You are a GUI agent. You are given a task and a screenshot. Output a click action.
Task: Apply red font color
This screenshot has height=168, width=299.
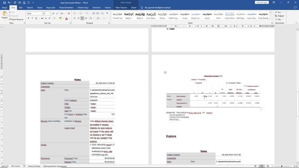pos(66,18)
